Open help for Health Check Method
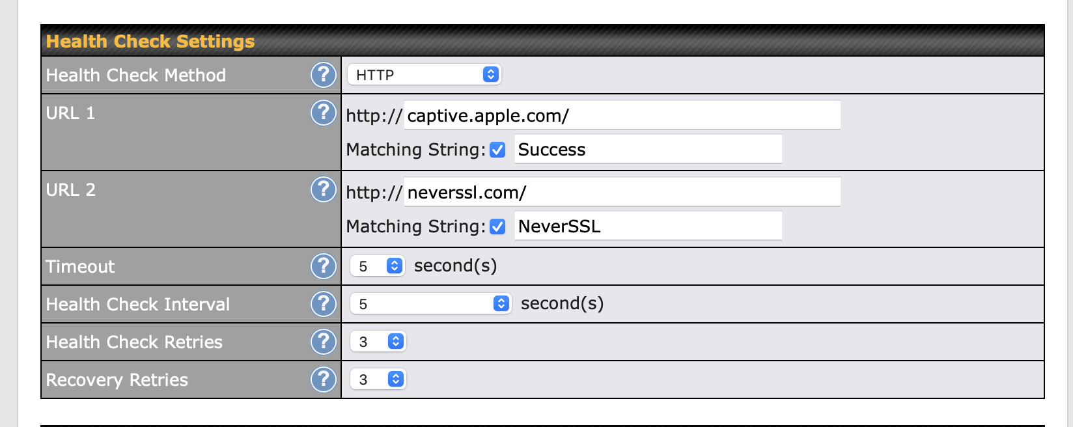This screenshot has width=1073, height=427. 323,75
